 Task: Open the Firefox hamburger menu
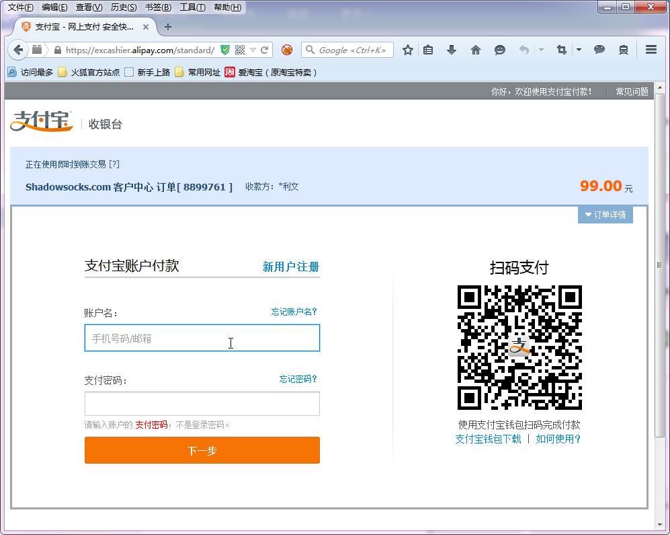pyautogui.click(x=651, y=50)
